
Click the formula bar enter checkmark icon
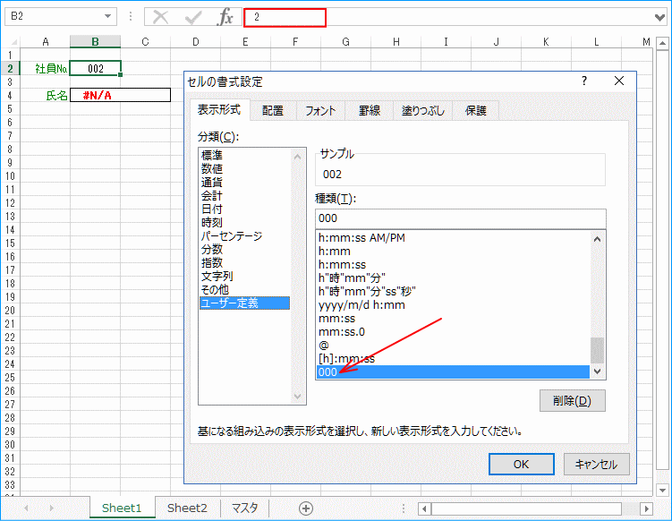point(193,17)
